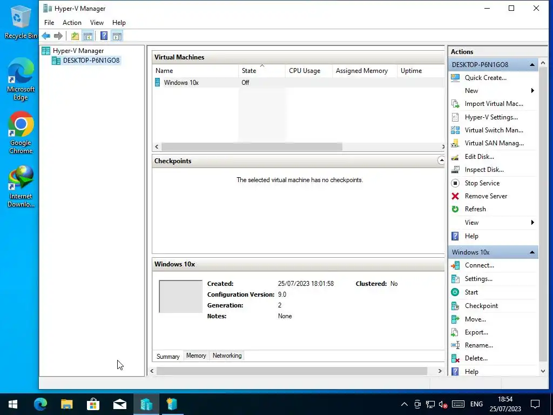Click the Assigned Memory column header
Viewport: 553px width, 415px height.
[365, 71]
